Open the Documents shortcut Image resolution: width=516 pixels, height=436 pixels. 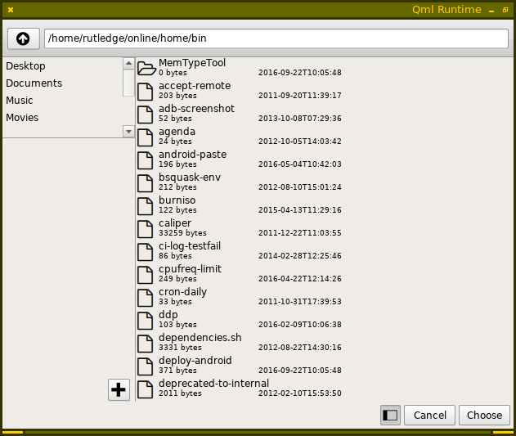point(34,83)
